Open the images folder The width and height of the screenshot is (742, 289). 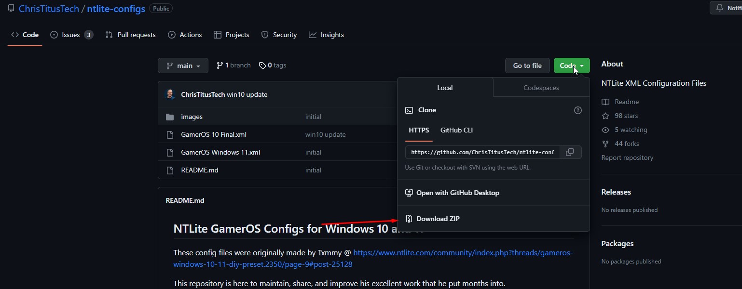[x=192, y=117]
